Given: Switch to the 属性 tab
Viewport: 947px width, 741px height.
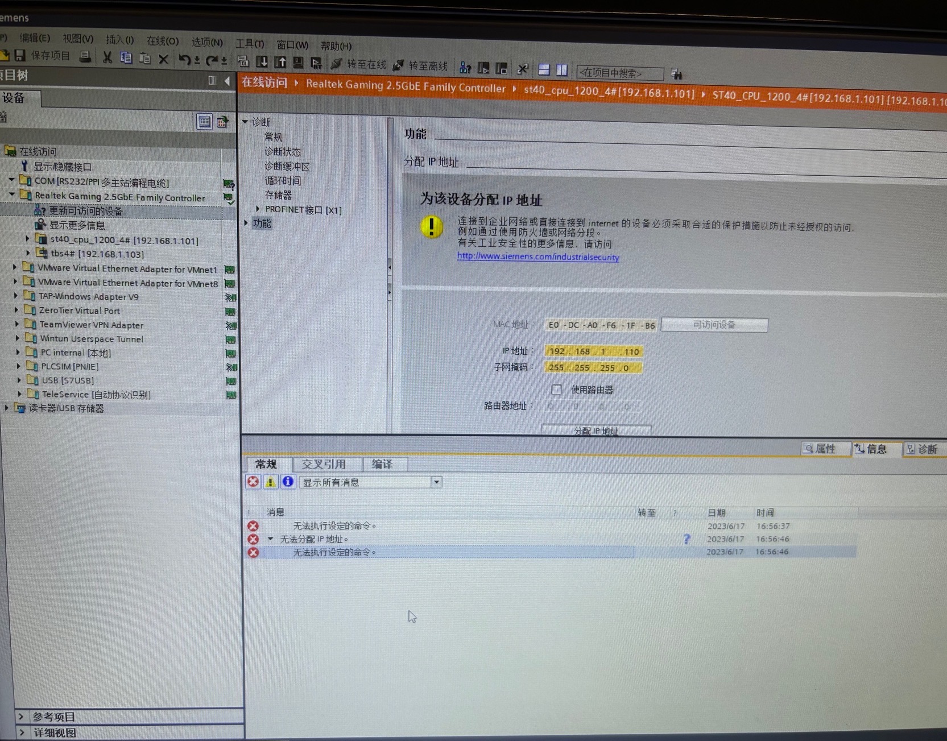Looking at the screenshot, I should click(x=825, y=449).
